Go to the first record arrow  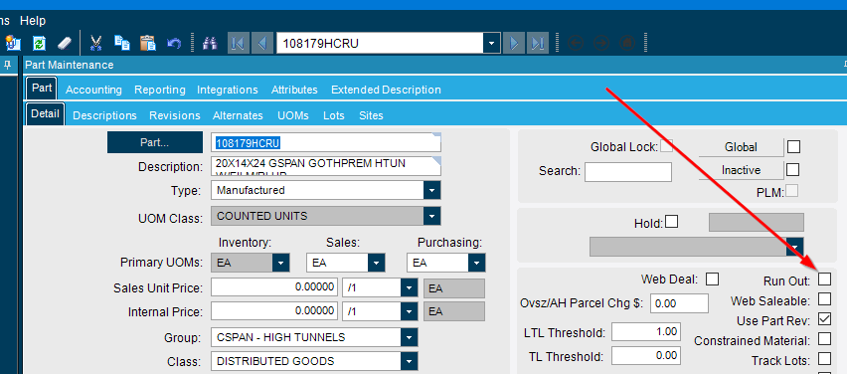click(x=239, y=43)
